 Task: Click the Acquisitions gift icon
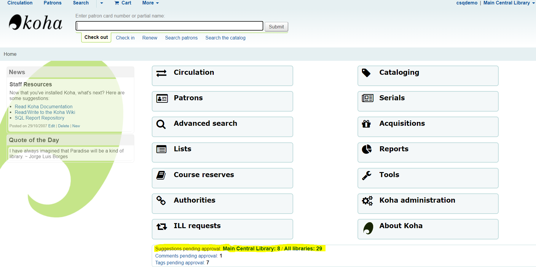(366, 124)
